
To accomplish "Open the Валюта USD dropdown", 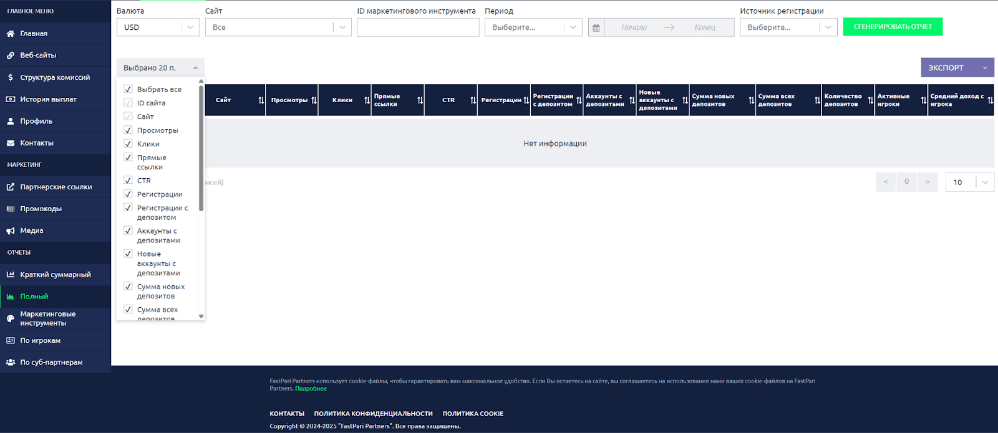I will pos(158,27).
